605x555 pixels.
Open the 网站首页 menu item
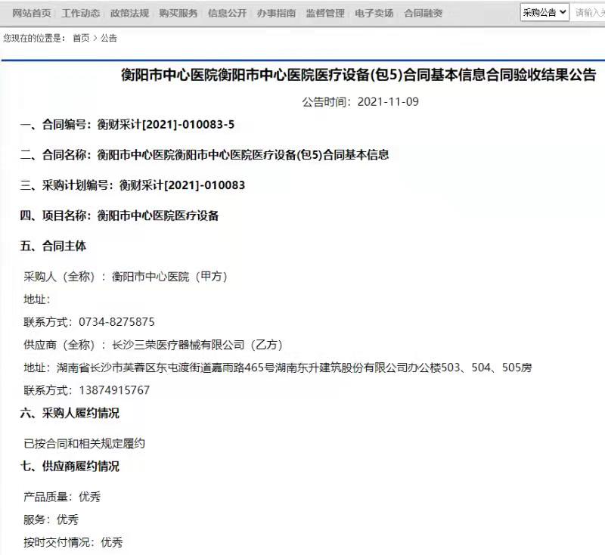(x=32, y=14)
